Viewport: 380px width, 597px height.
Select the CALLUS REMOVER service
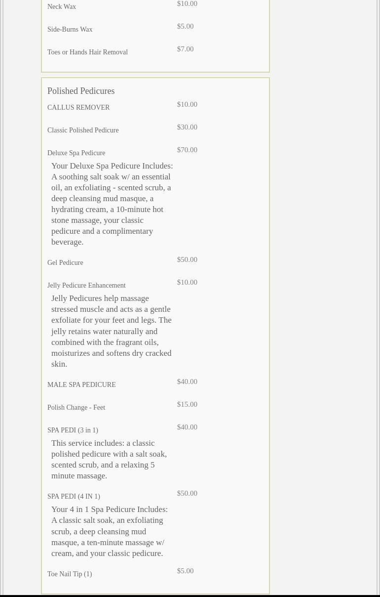78,108
